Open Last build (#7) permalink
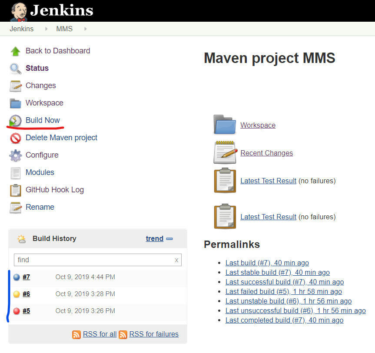The height and width of the screenshot is (353, 375). click(267, 263)
